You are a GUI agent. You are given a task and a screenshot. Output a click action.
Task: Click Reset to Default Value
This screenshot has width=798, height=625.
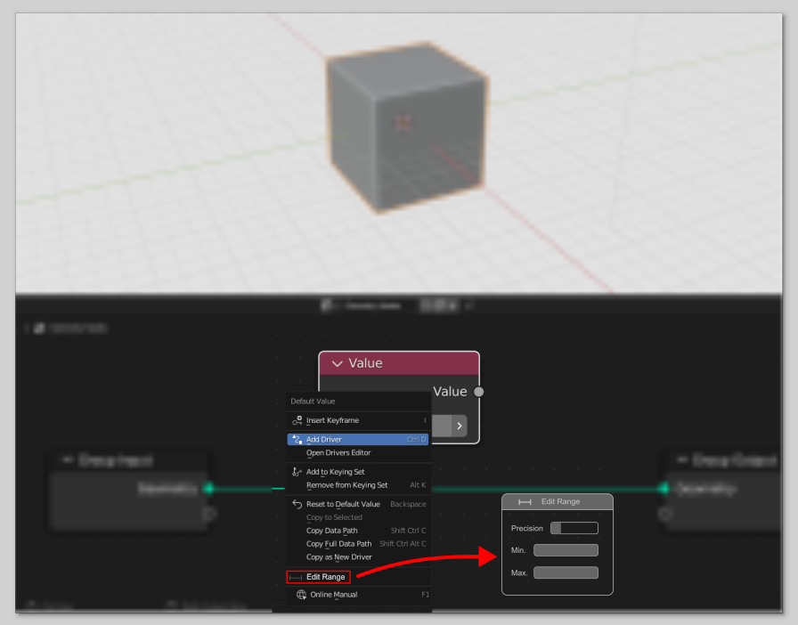358,504
